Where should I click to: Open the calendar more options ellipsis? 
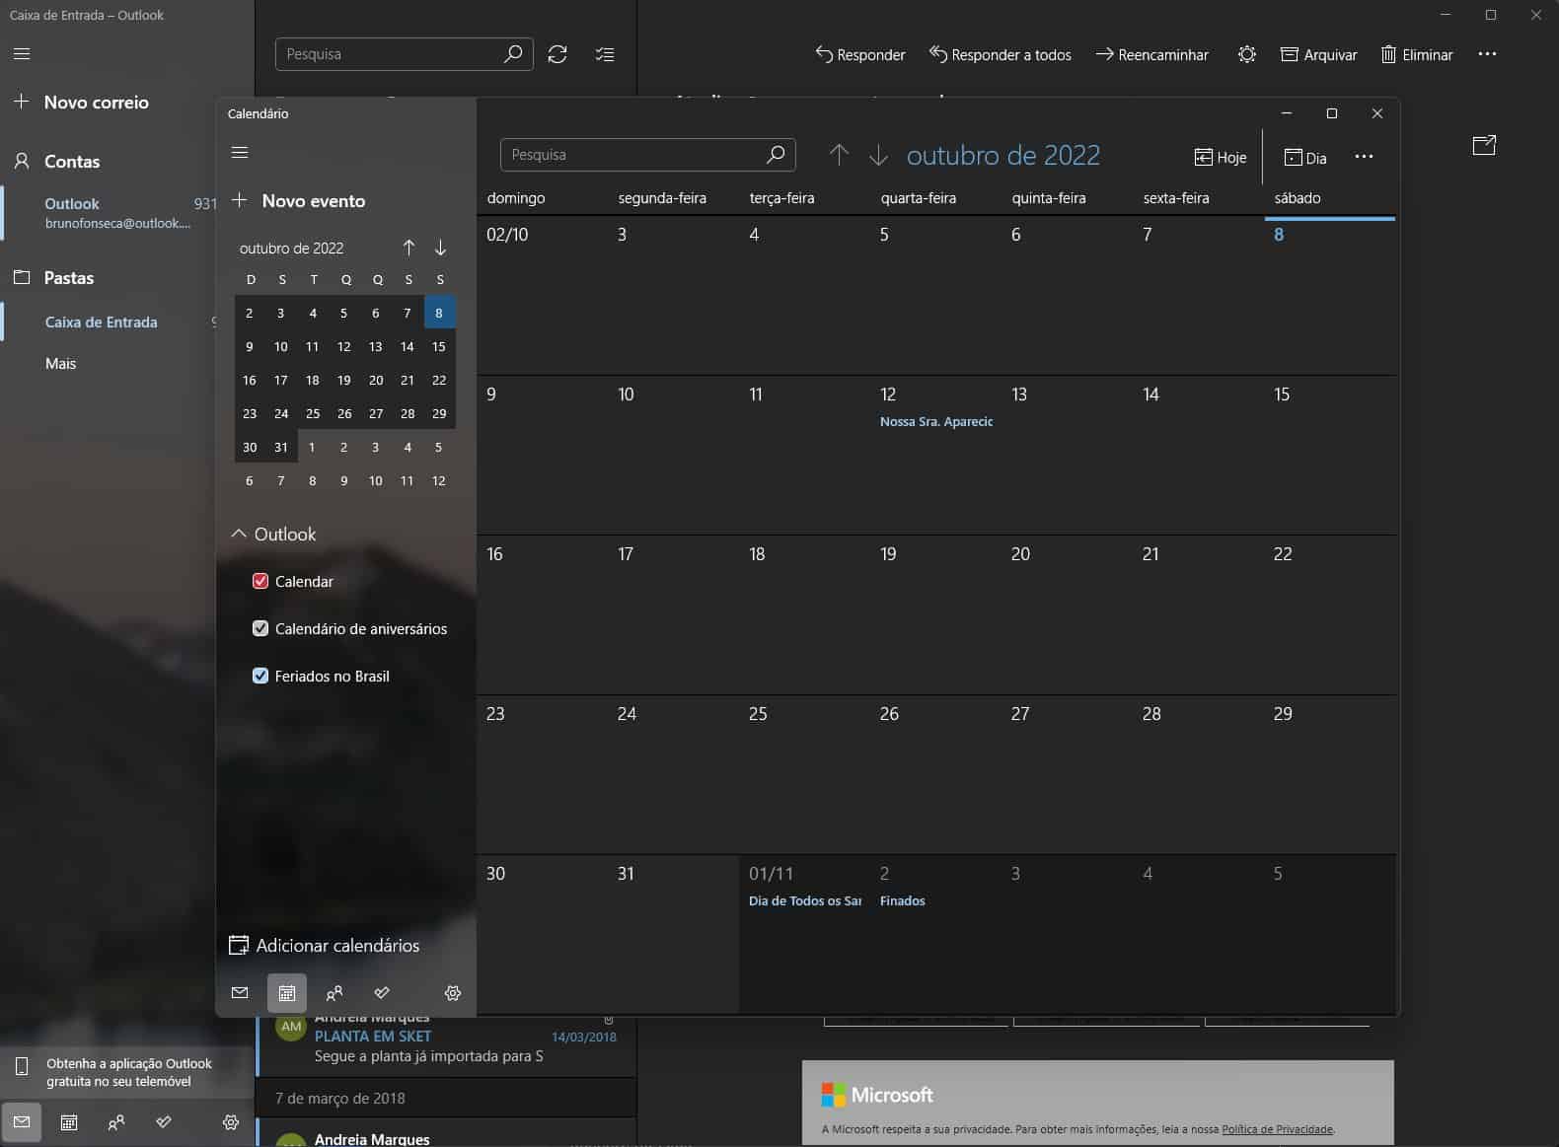[x=1364, y=157]
